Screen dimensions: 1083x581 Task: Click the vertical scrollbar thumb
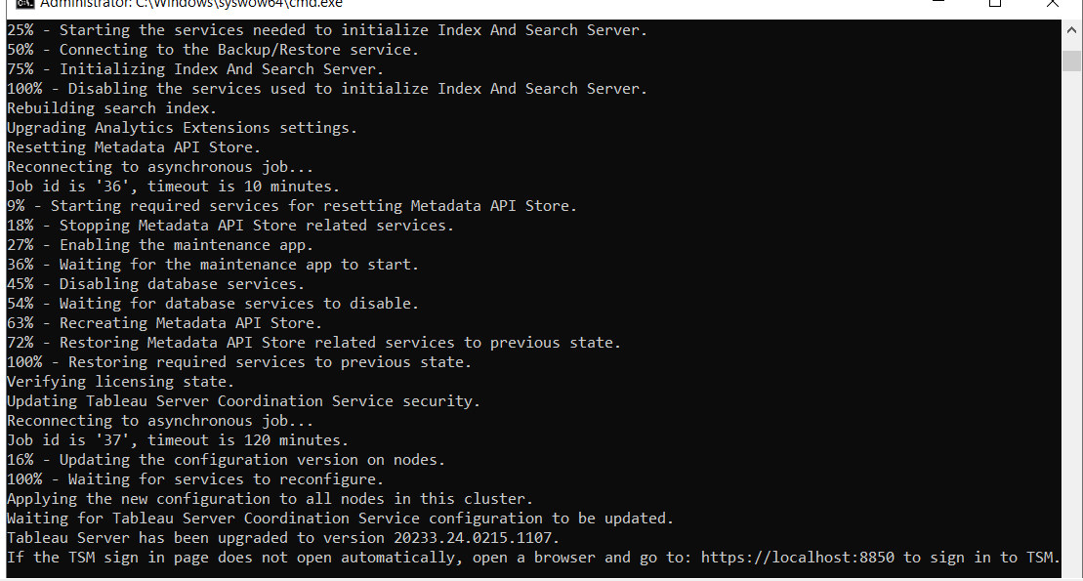(x=1071, y=61)
